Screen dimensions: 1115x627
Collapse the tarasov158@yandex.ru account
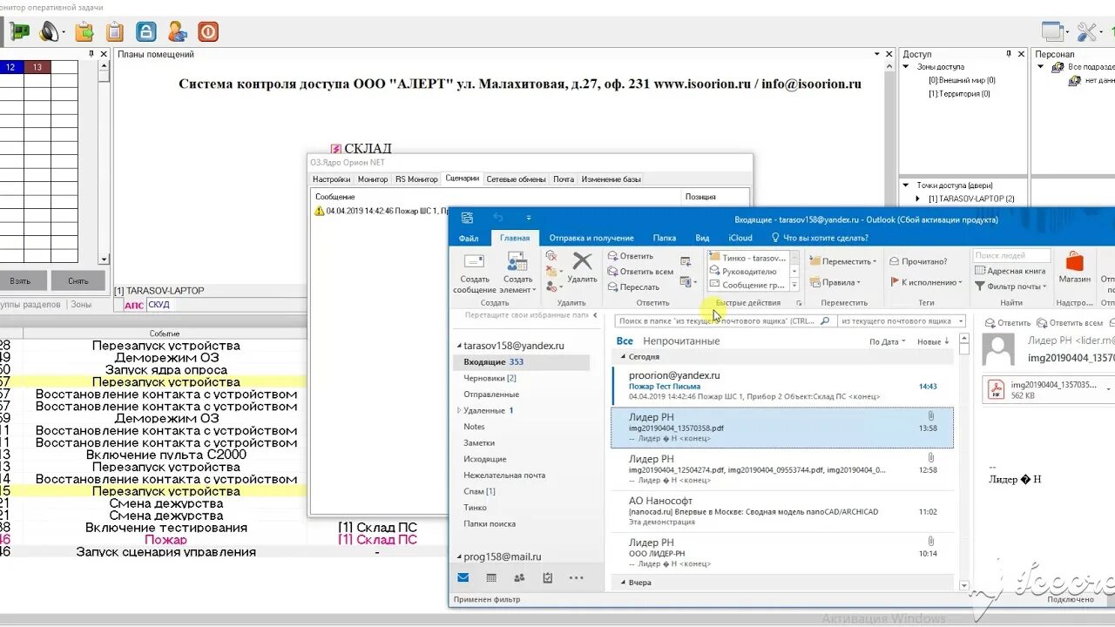click(460, 346)
